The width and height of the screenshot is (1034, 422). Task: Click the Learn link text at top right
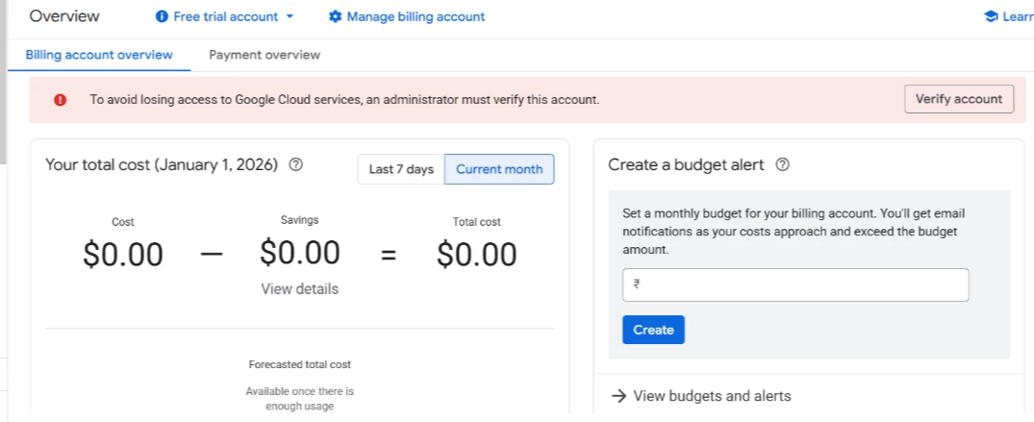(1018, 16)
